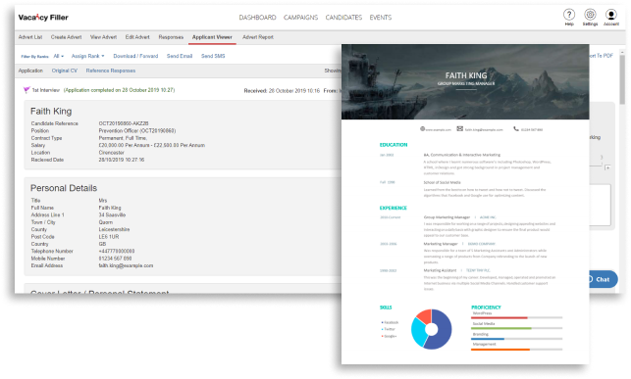Open the Chat widget
The height and width of the screenshot is (379, 631).
602,279
